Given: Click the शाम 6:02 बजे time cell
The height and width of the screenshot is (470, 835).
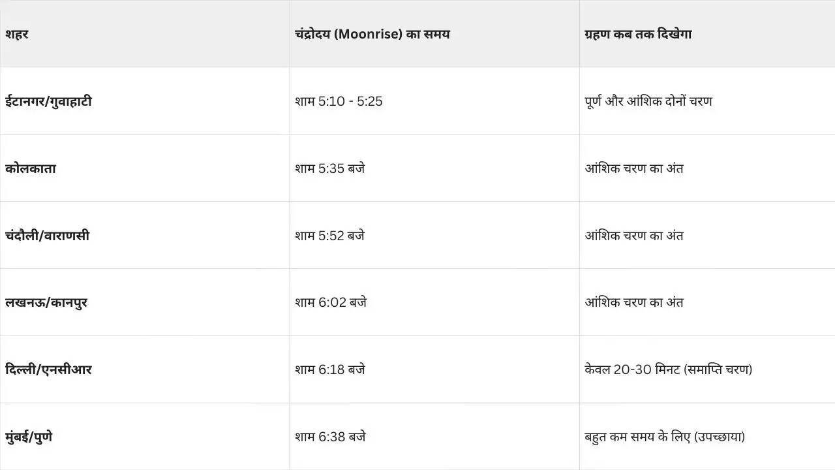Looking at the screenshot, I should click(330, 303).
